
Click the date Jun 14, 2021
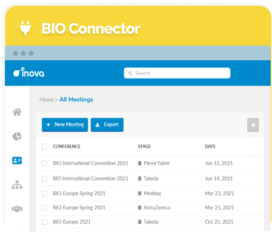point(219,178)
